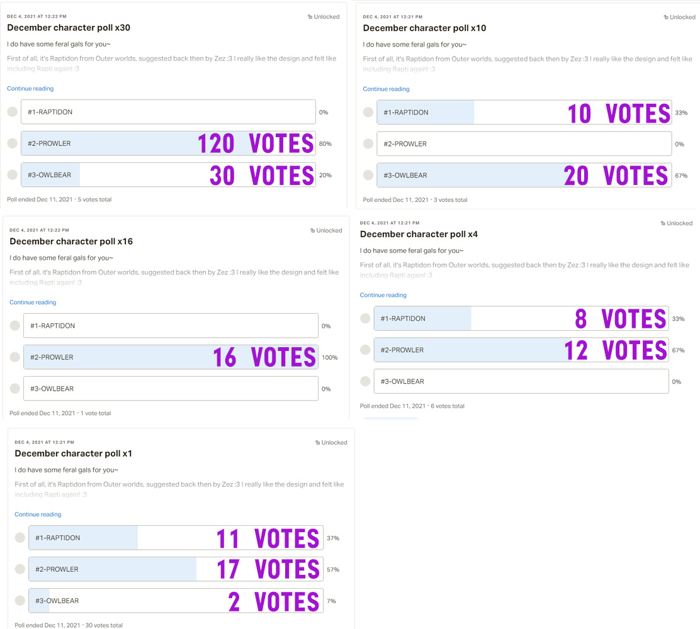Click the Unlocked icon on x16 poll
Screen dimensions: 700x629
point(312,231)
